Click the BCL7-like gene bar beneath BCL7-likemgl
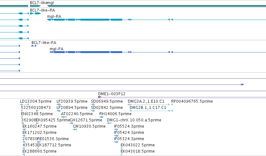The width and height of the screenshot is (266, 156). 35,6
